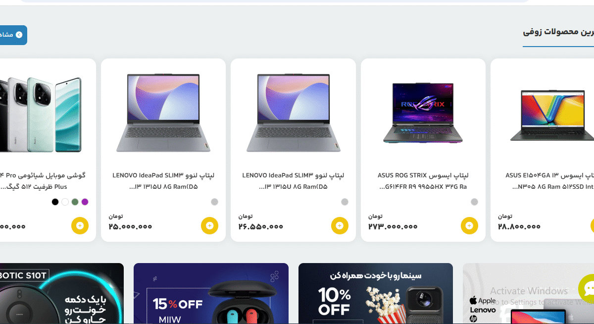
Task: Add 25,000,000 Lenovo IdeaPad to cart
Action: click(209, 225)
